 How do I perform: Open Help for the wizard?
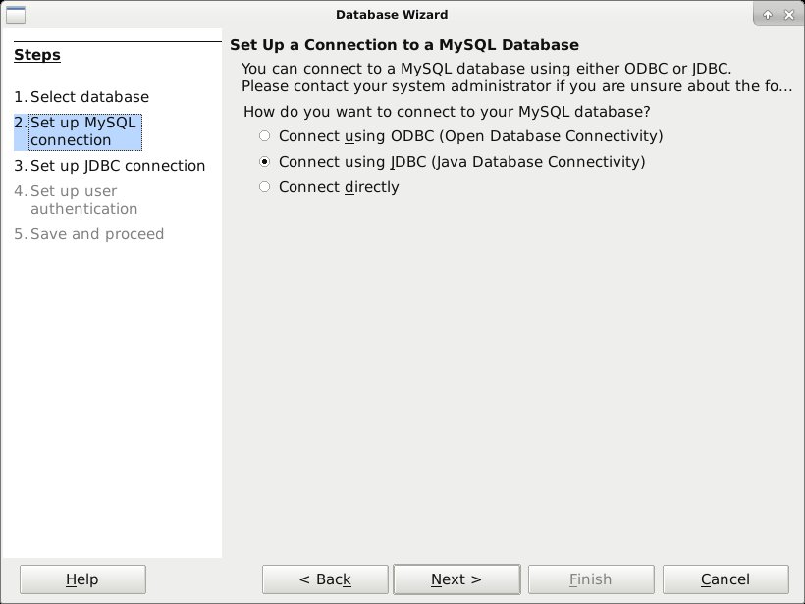[82, 579]
